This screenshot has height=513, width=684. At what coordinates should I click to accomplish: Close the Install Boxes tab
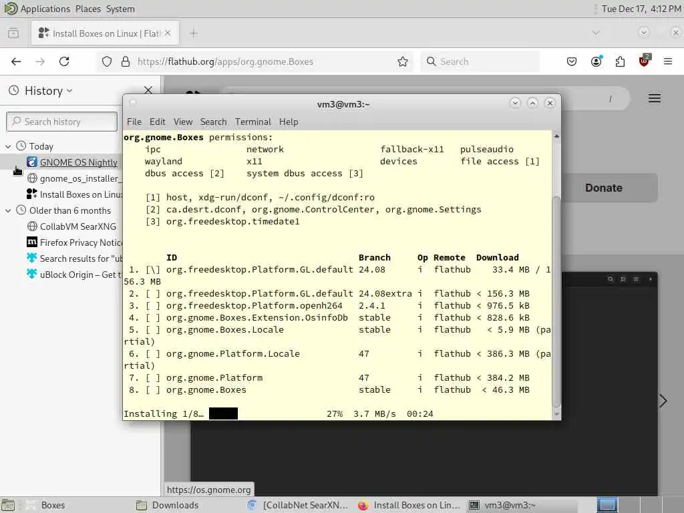click(168, 33)
